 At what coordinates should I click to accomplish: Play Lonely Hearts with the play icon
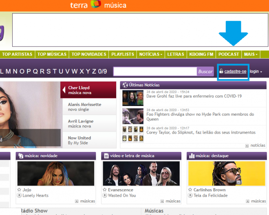pos(19,195)
